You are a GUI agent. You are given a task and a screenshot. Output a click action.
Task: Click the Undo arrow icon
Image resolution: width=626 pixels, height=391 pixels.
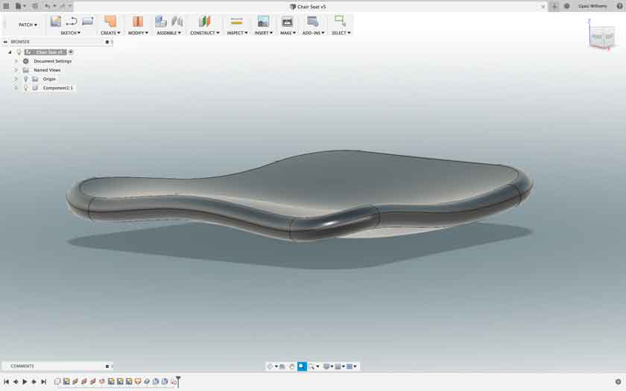pyautogui.click(x=48, y=6)
